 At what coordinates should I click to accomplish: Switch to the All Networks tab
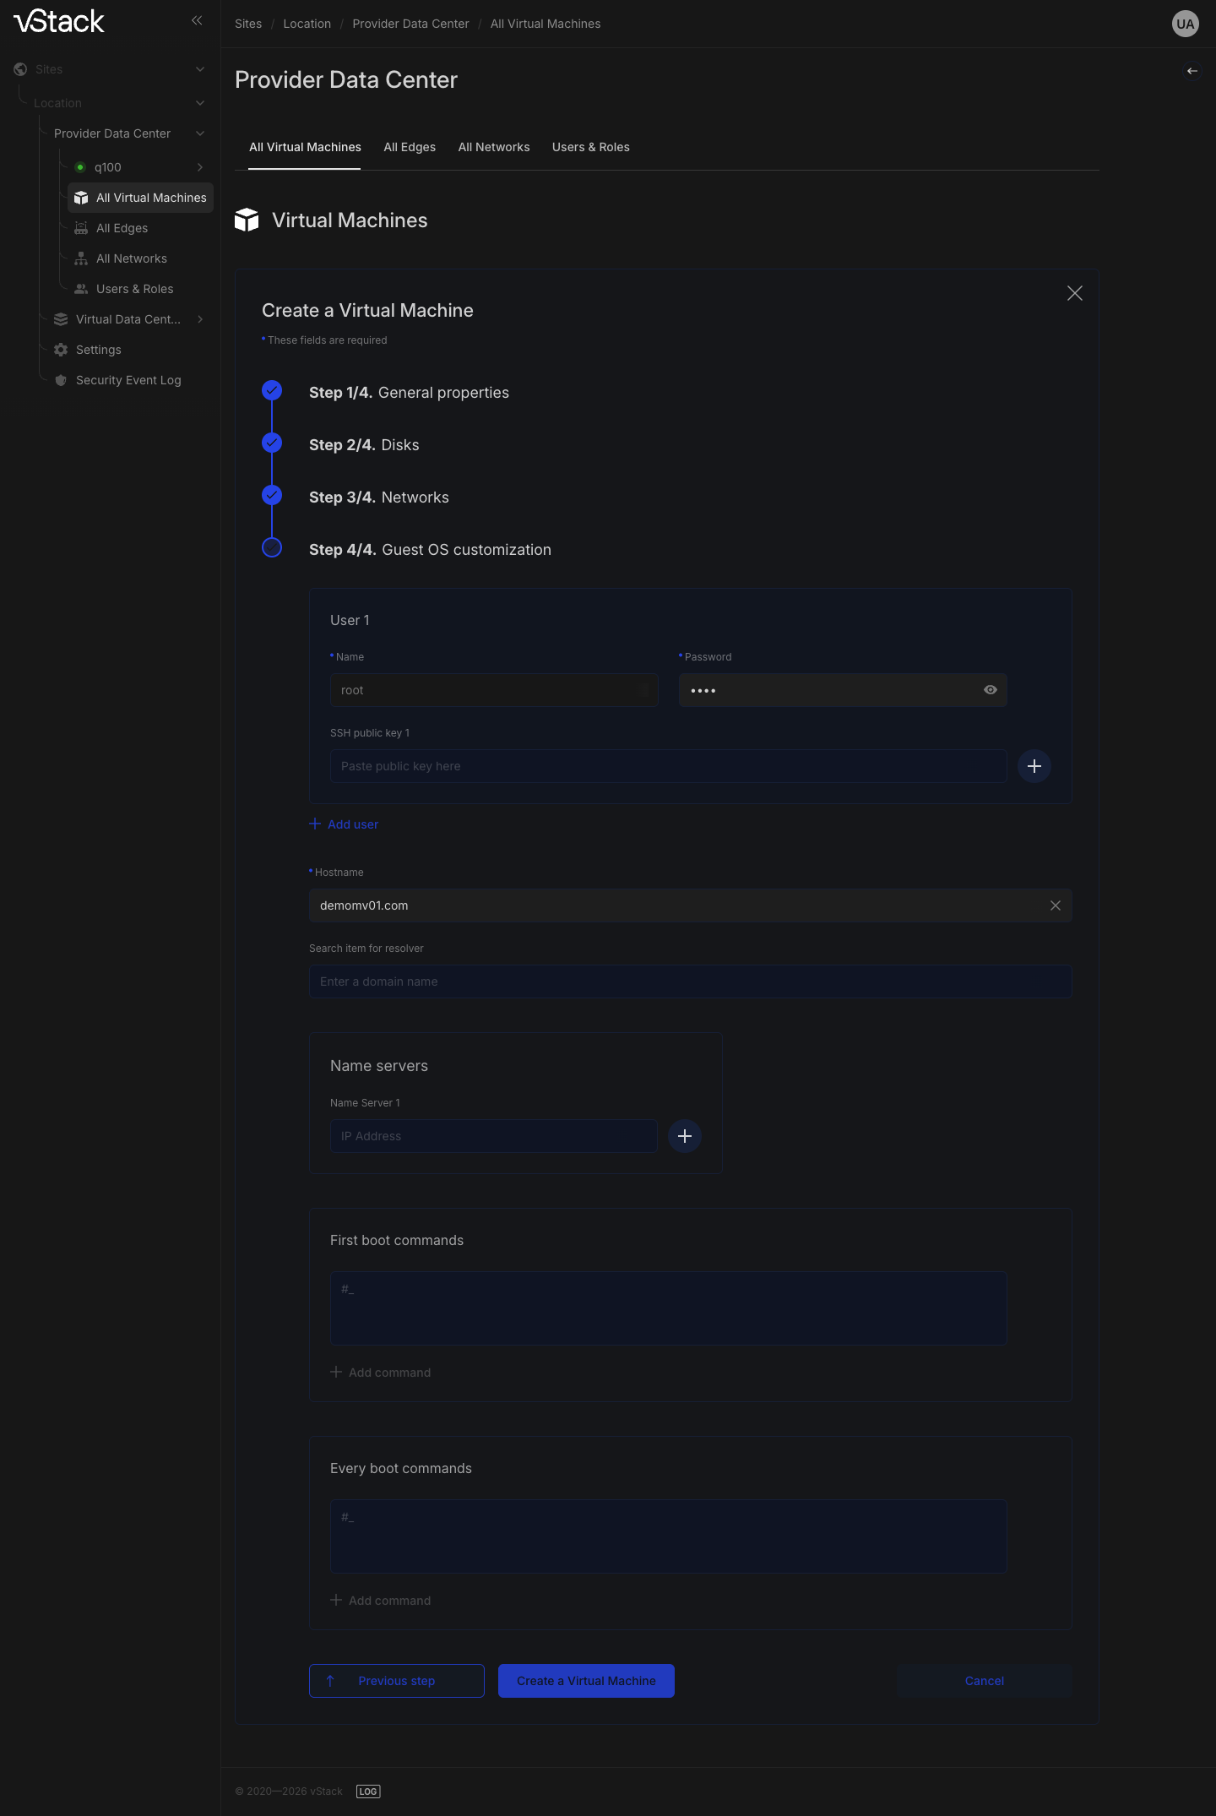(x=494, y=147)
